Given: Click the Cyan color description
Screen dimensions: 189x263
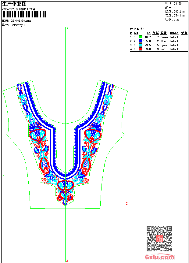Looking at the screenshot, I should point(164,45).
